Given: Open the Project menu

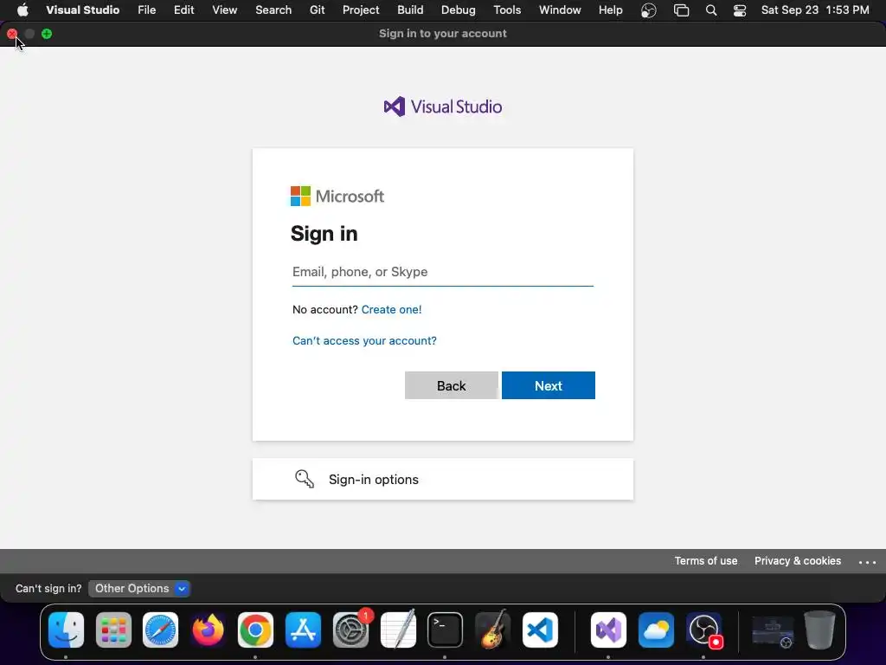Looking at the screenshot, I should (361, 10).
